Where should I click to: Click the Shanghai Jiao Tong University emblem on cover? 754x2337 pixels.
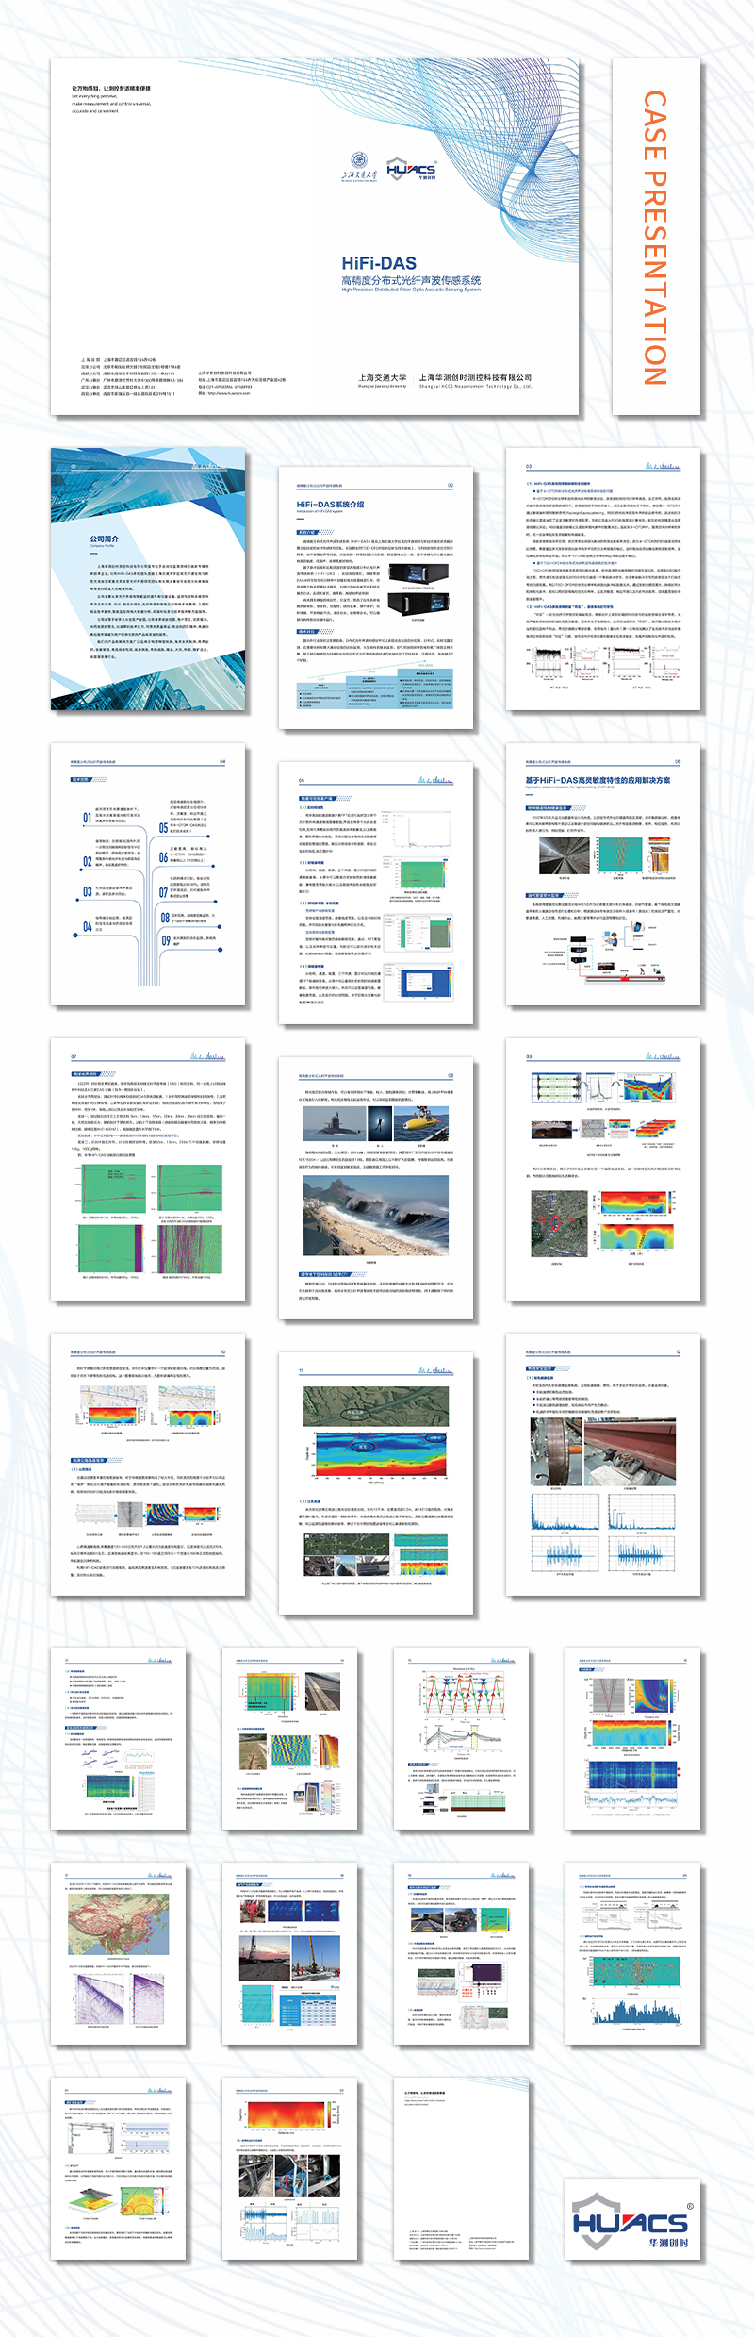pyautogui.click(x=359, y=166)
